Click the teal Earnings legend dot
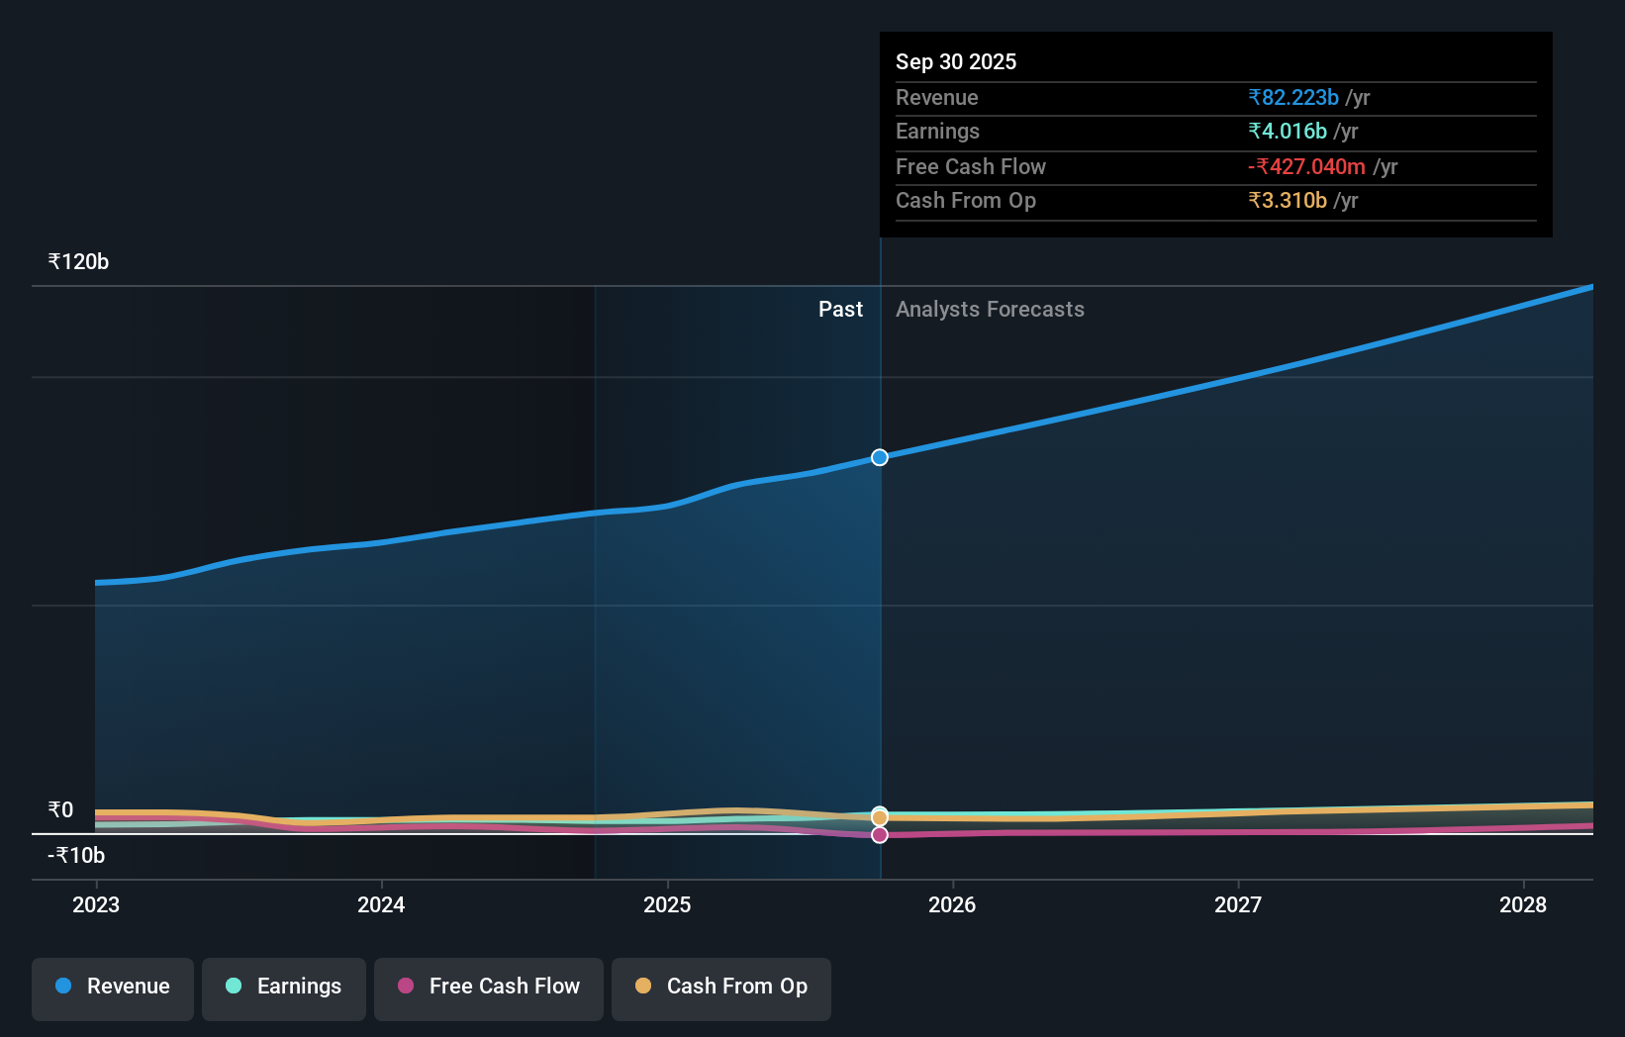Viewport: 1625px width, 1037px height. (232, 987)
